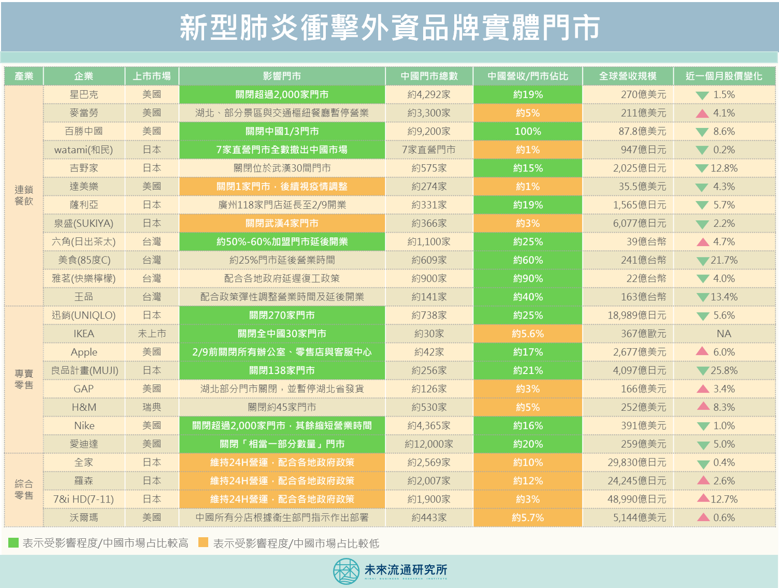Click the 約90% cell for 雅茗
Viewport: 779px width, 588px height.
[528, 278]
